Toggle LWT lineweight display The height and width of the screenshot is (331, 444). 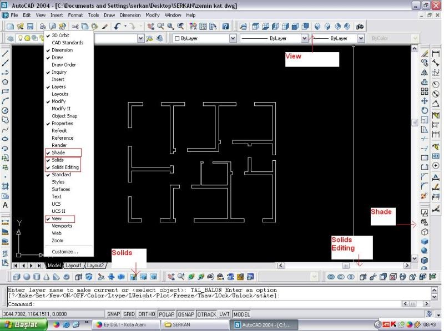(224, 314)
